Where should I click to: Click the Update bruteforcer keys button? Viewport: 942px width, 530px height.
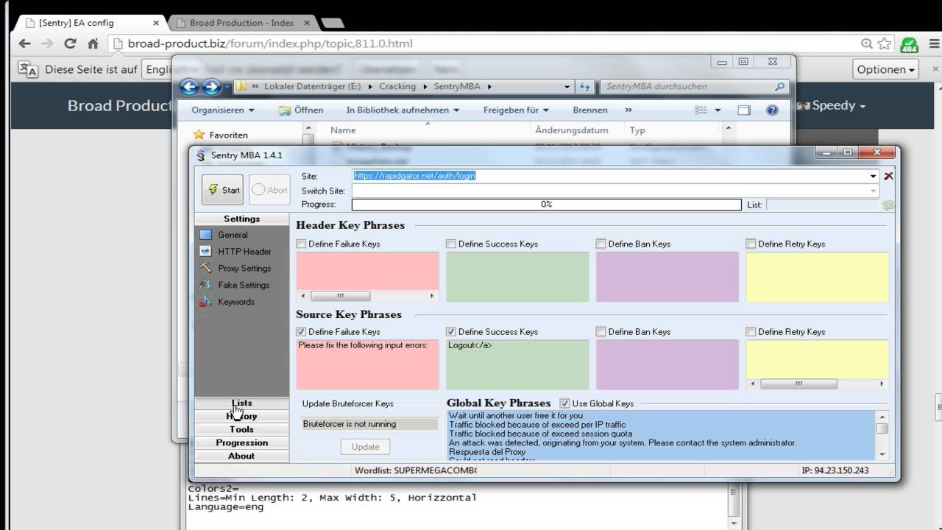[365, 447]
